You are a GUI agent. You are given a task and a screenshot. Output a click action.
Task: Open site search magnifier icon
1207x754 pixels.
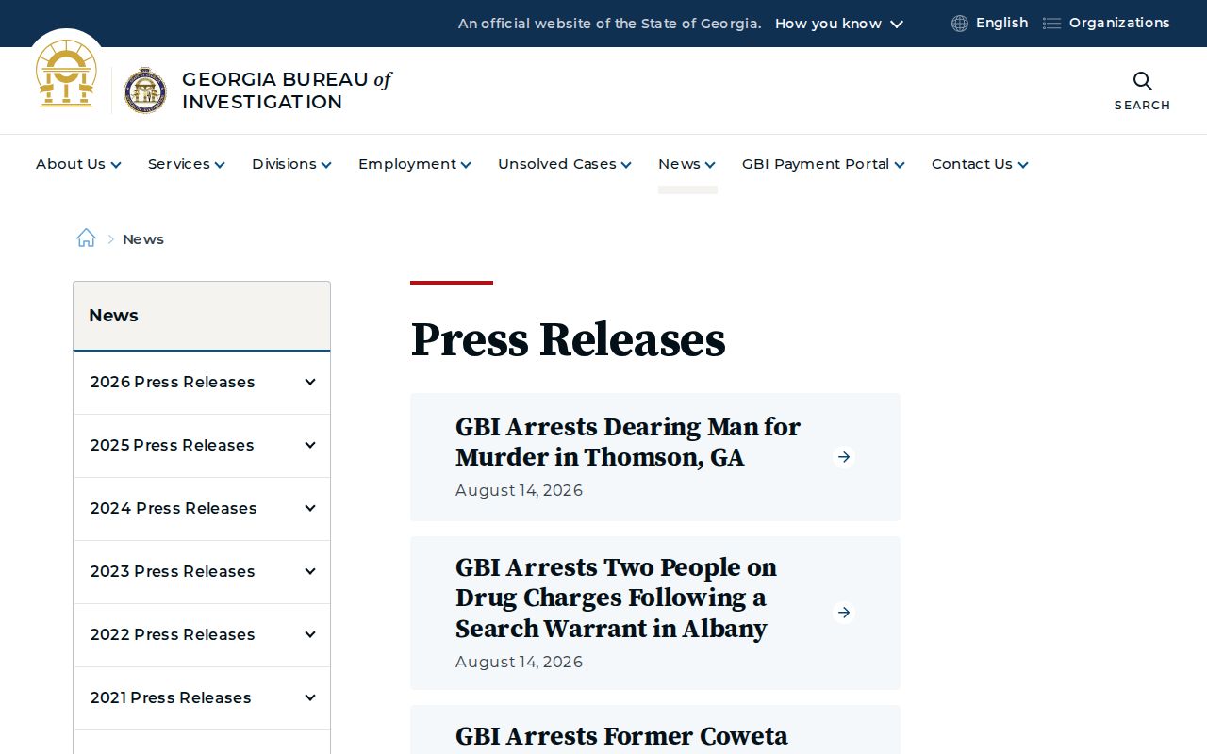click(1142, 81)
